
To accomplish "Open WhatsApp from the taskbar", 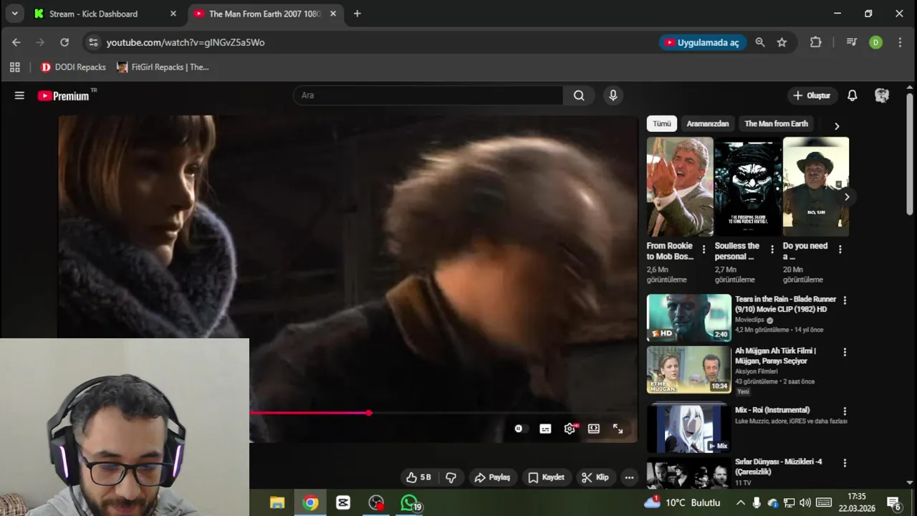I will (x=409, y=503).
